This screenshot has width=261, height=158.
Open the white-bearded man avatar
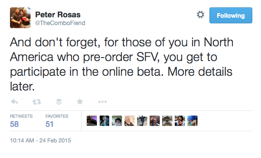click(130, 121)
